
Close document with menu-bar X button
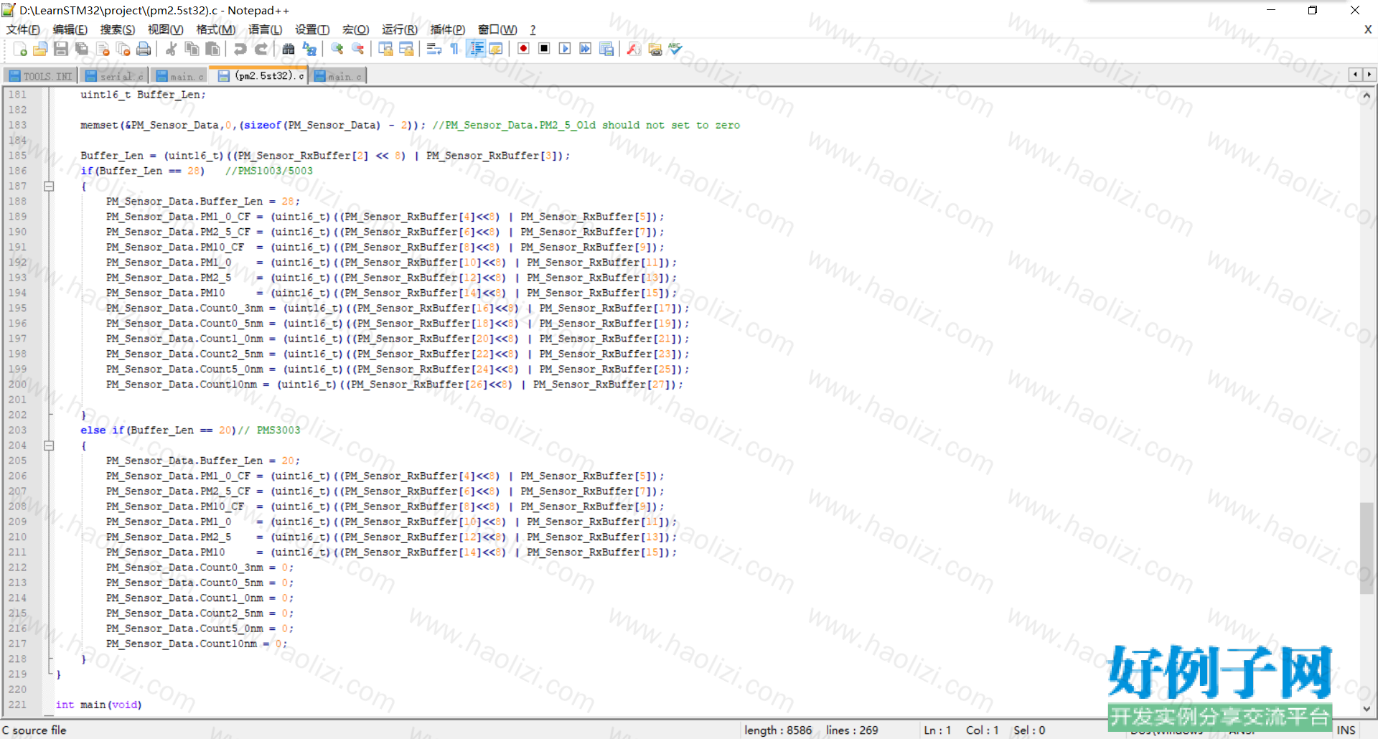coord(1368,29)
